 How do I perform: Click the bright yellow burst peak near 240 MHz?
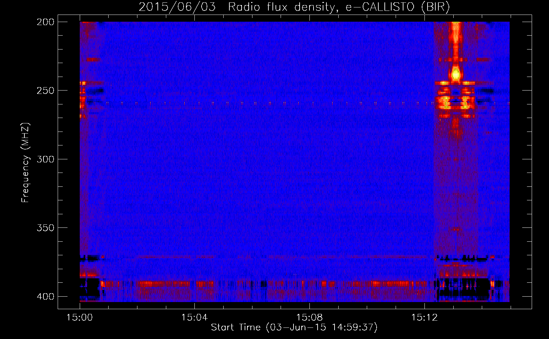(456, 74)
